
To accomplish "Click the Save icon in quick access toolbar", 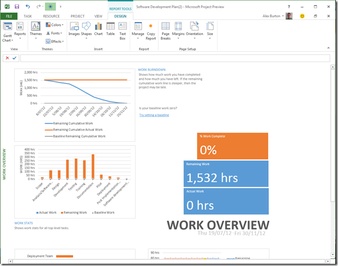I will [17, 7].
